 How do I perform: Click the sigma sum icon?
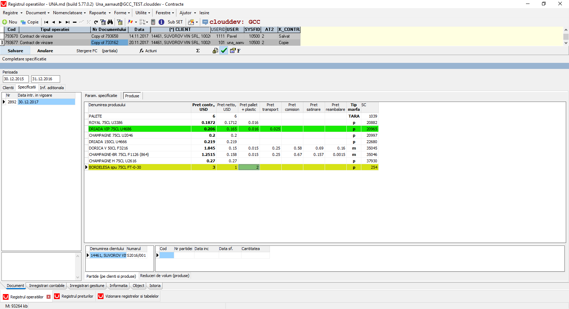198,51
